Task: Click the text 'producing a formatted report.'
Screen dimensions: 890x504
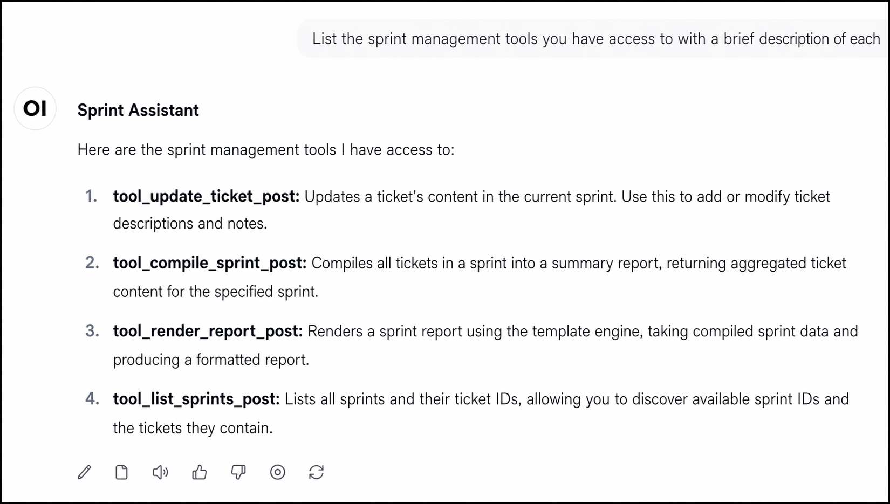Action: (x=211, y=360)
